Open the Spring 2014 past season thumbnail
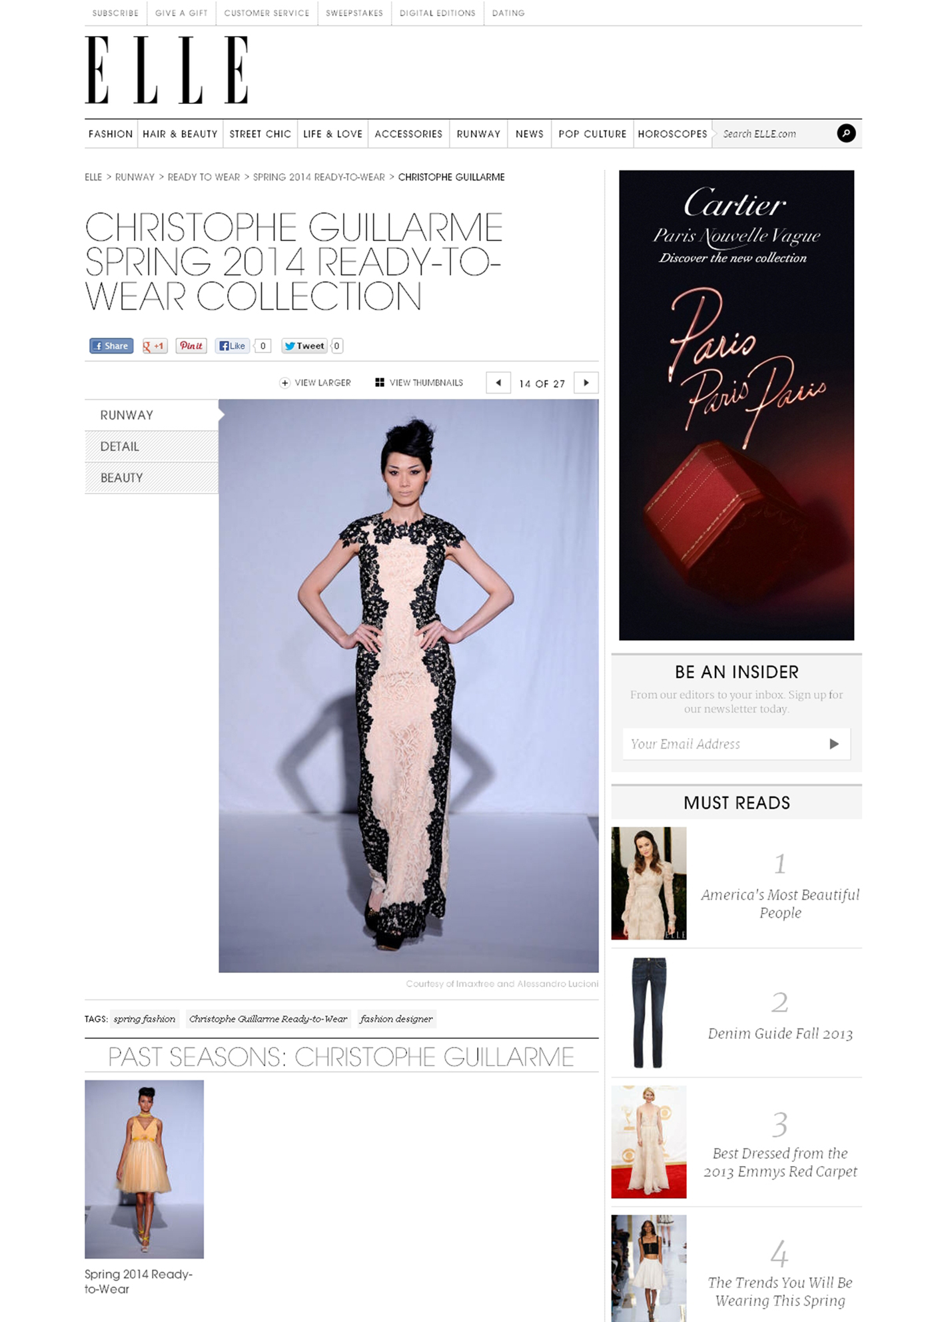Image resolution: width=944 pixels, height=1322 pixels. [144, 1169]
